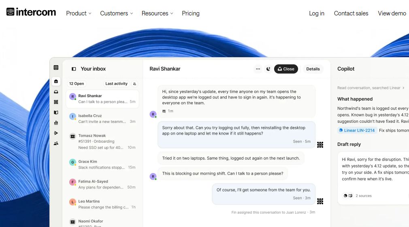This screenshot has width=409, height=227.
Task: Open Naomi Okafor's ticket
Action: [x=102, y=221]
